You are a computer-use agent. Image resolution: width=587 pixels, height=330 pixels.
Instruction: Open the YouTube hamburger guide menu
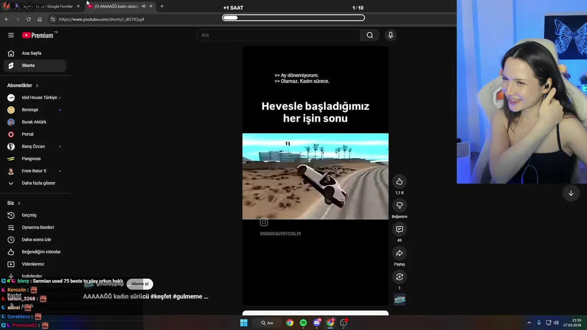point(11,35)
